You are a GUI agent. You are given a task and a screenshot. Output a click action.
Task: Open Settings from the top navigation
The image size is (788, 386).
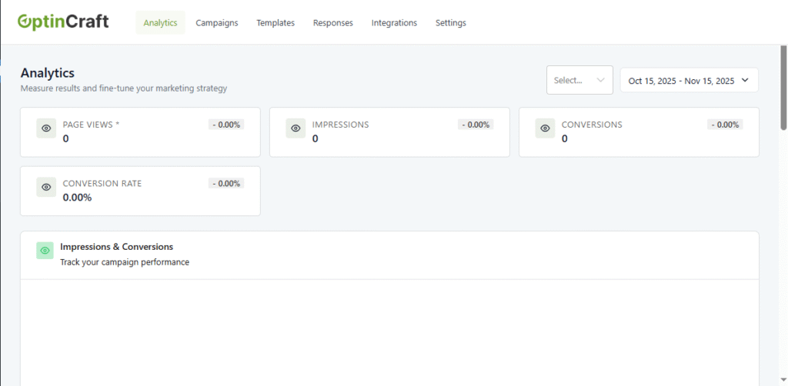(451, 23)
